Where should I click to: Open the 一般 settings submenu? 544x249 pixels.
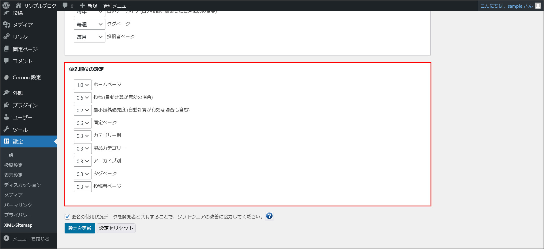click(9, 155)
